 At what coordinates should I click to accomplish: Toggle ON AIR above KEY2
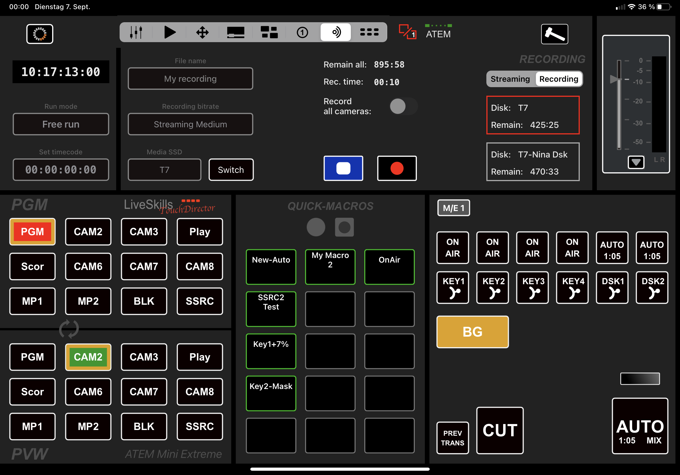pyautogui.click(x=493, y=247)
